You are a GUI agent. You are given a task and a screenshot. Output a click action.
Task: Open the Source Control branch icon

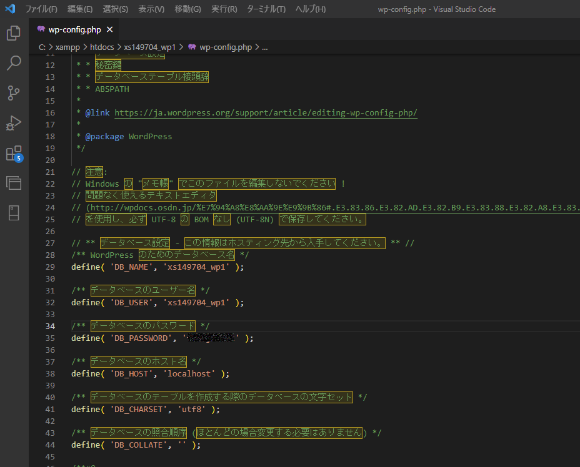click(x=14, y=93)
